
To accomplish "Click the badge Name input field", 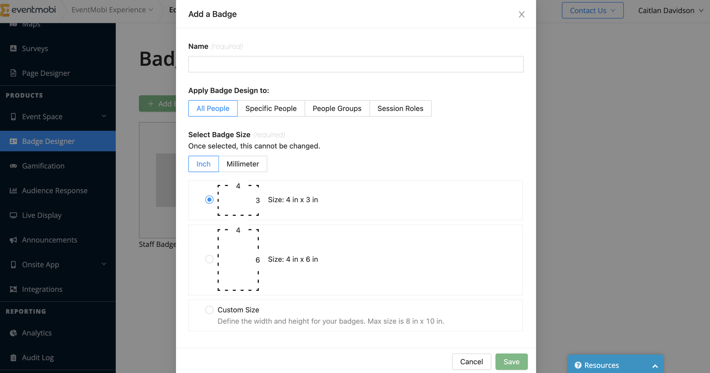I will tap(356, 64).
